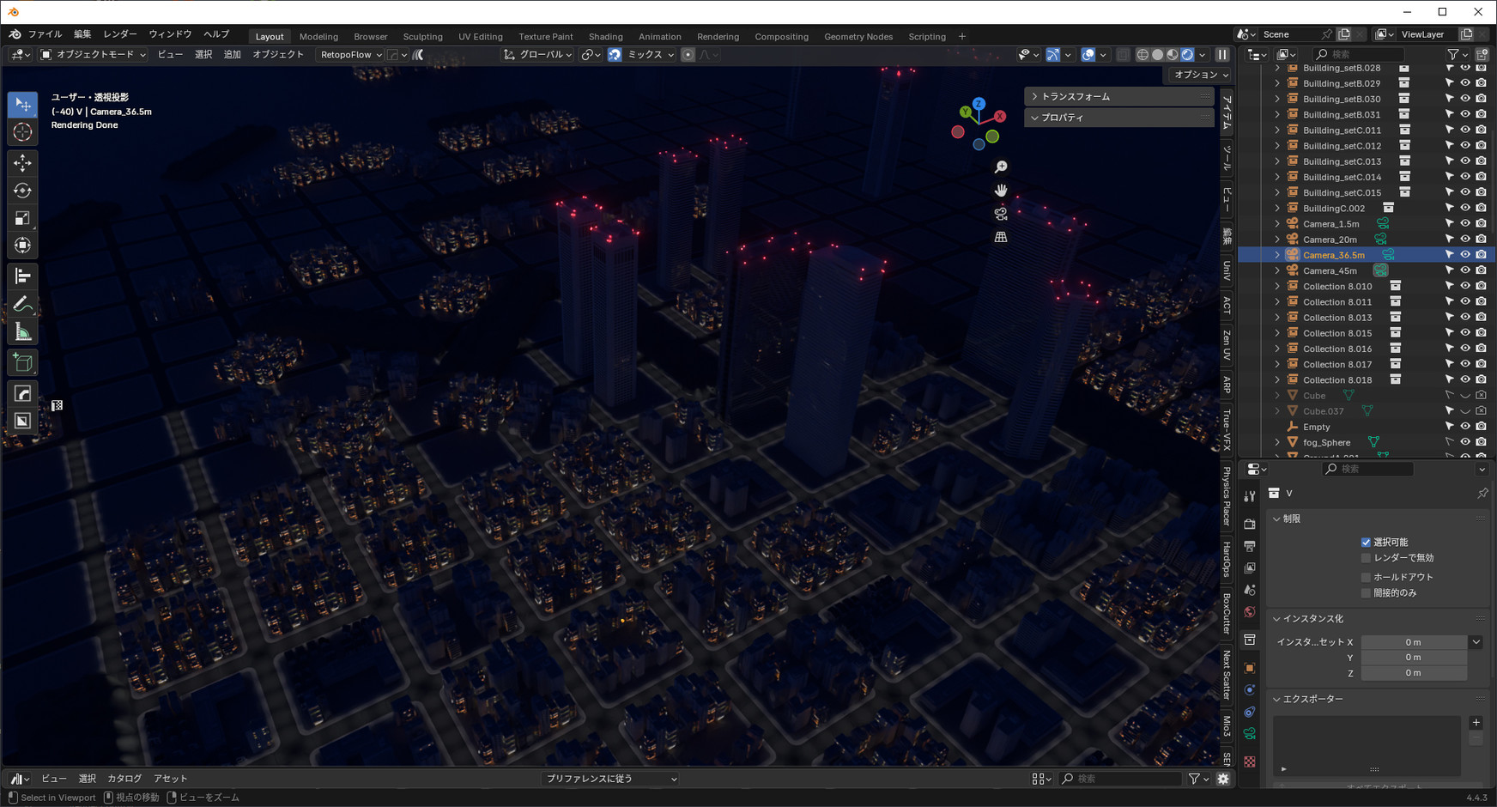Viewport: 1497px width, 807px height.
Task: Open the Object properties tab
Action: (1250, 668)
